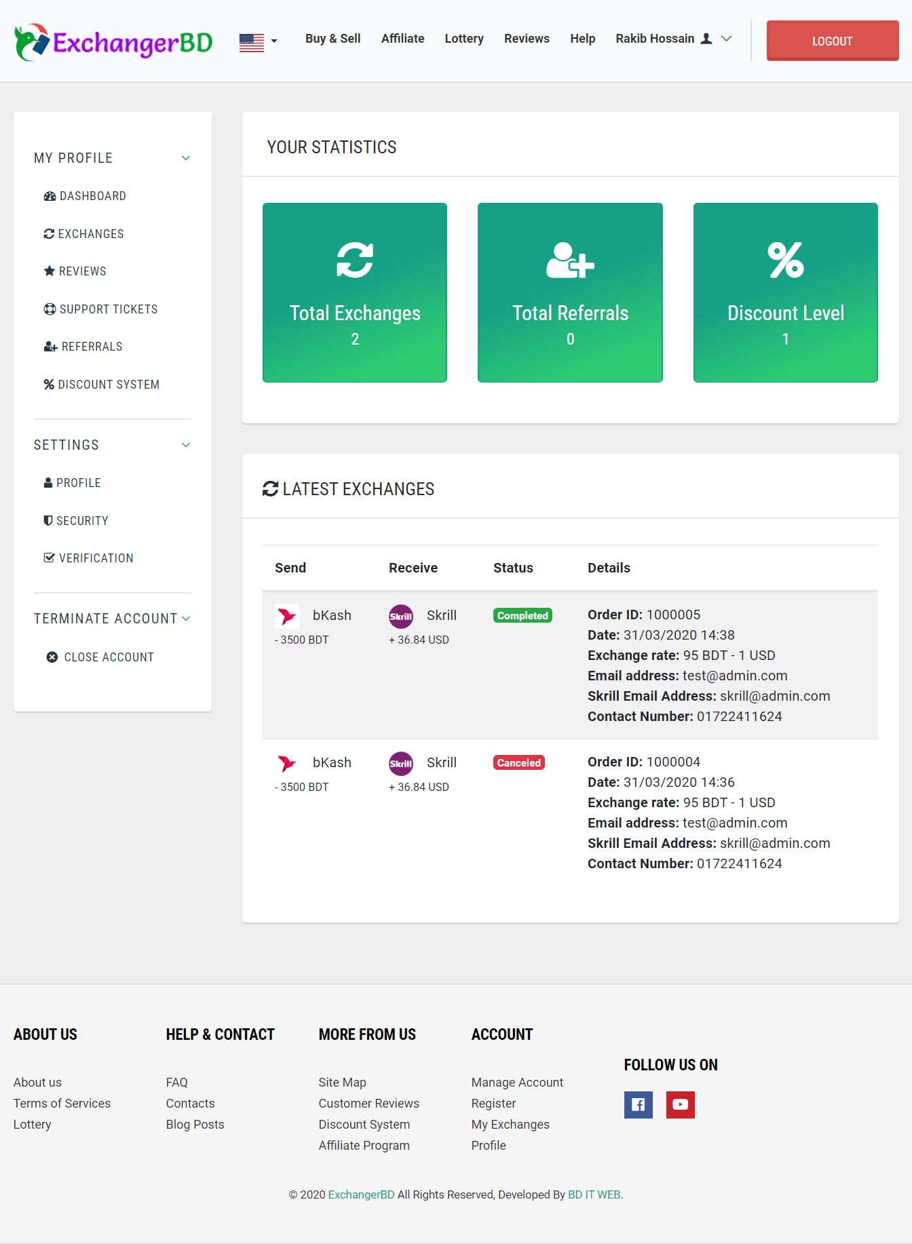912x1244 pixels.
Task: Open the YouTube channel icon
Action: [680, 1104]
